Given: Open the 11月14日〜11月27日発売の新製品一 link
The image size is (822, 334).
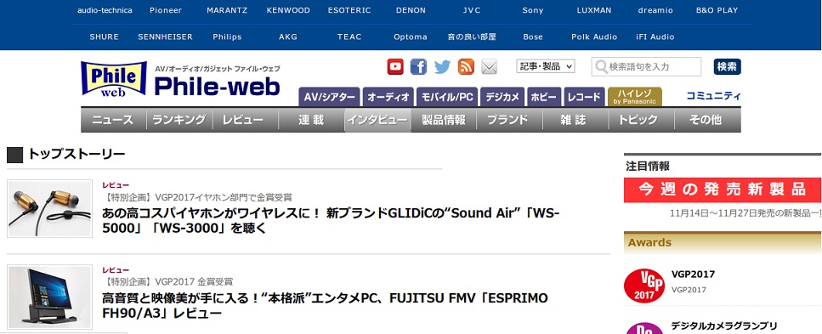Looking at the screenshot, I should click(x=745, y=213).
